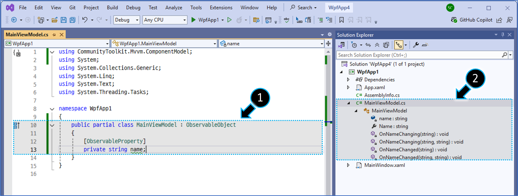Click the single-disk Save icon
The image size is (518, 196).
click(x=64, y=20)
